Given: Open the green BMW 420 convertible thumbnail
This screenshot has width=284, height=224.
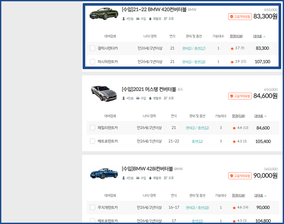Looking at the screenshot, I should tap(104, 14).
